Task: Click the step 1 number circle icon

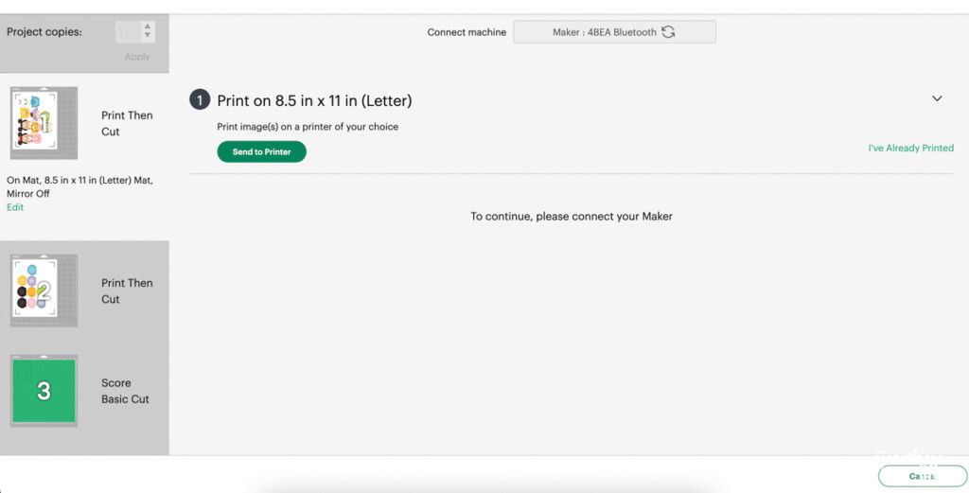Action: tap(200, 100)
